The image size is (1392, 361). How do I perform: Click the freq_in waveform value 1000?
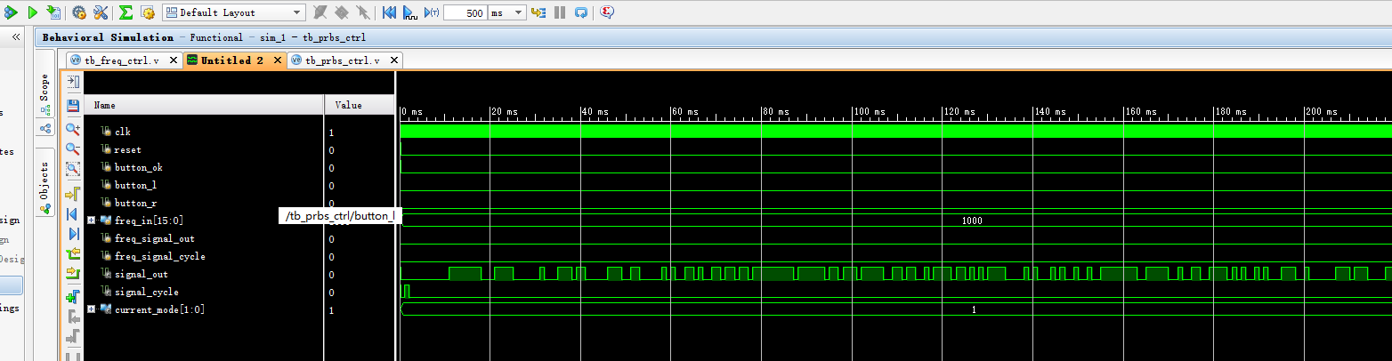pos(972,221)
